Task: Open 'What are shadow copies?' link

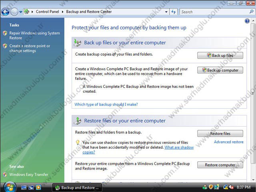Action: (138, 150)
